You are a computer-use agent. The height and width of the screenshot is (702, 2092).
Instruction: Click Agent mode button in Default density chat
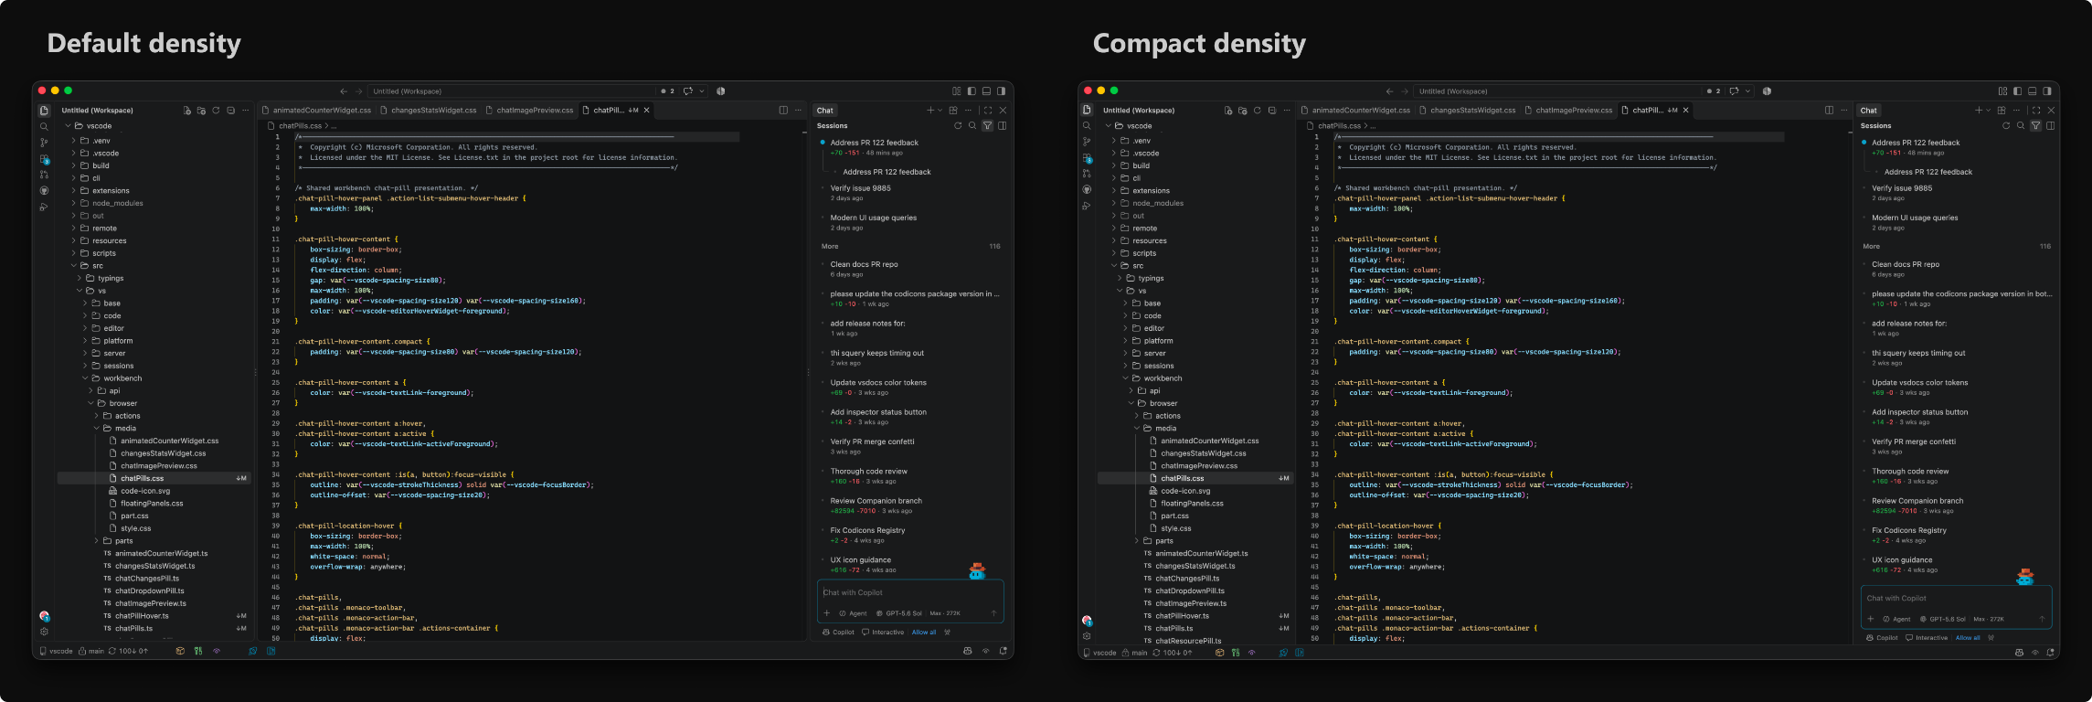(854, 613)
